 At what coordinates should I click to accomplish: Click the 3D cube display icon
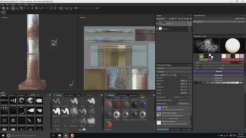pyautogui.click(x=70, y=8)
